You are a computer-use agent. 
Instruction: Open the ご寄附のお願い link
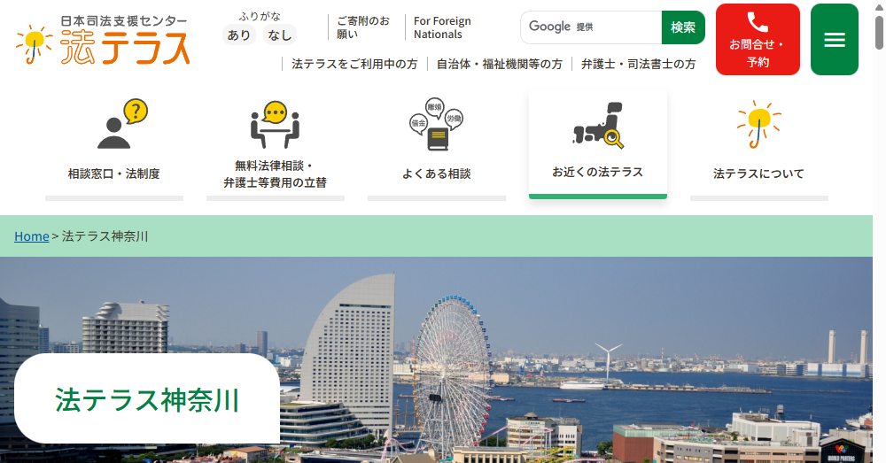click(x=362, y=27)
